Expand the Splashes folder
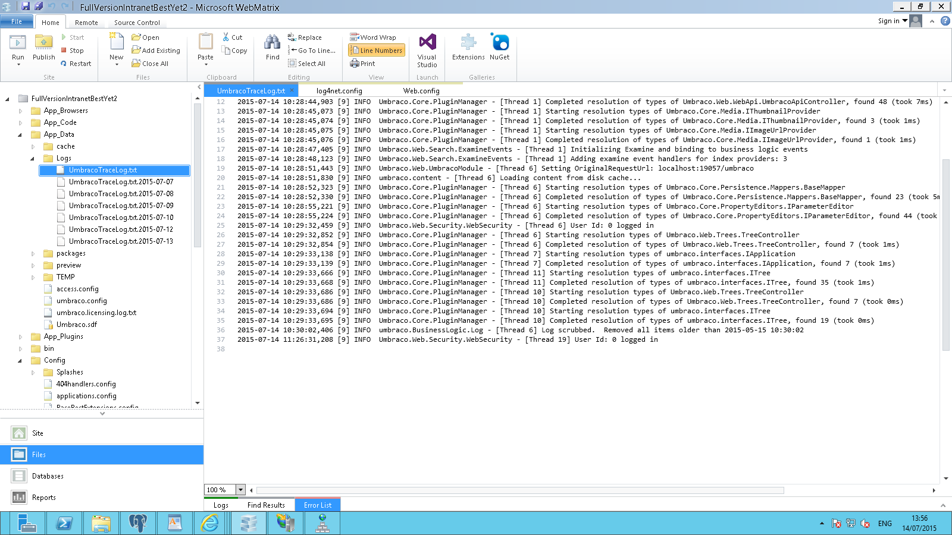952x535 pixels. (x=33, y=372)
